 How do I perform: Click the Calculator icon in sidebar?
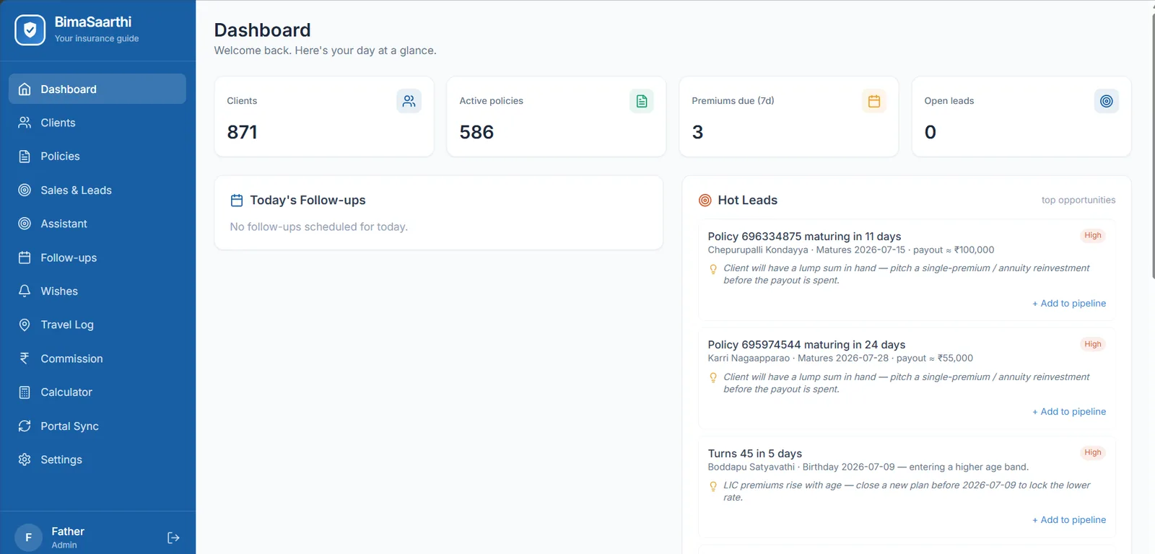(25, 392)
